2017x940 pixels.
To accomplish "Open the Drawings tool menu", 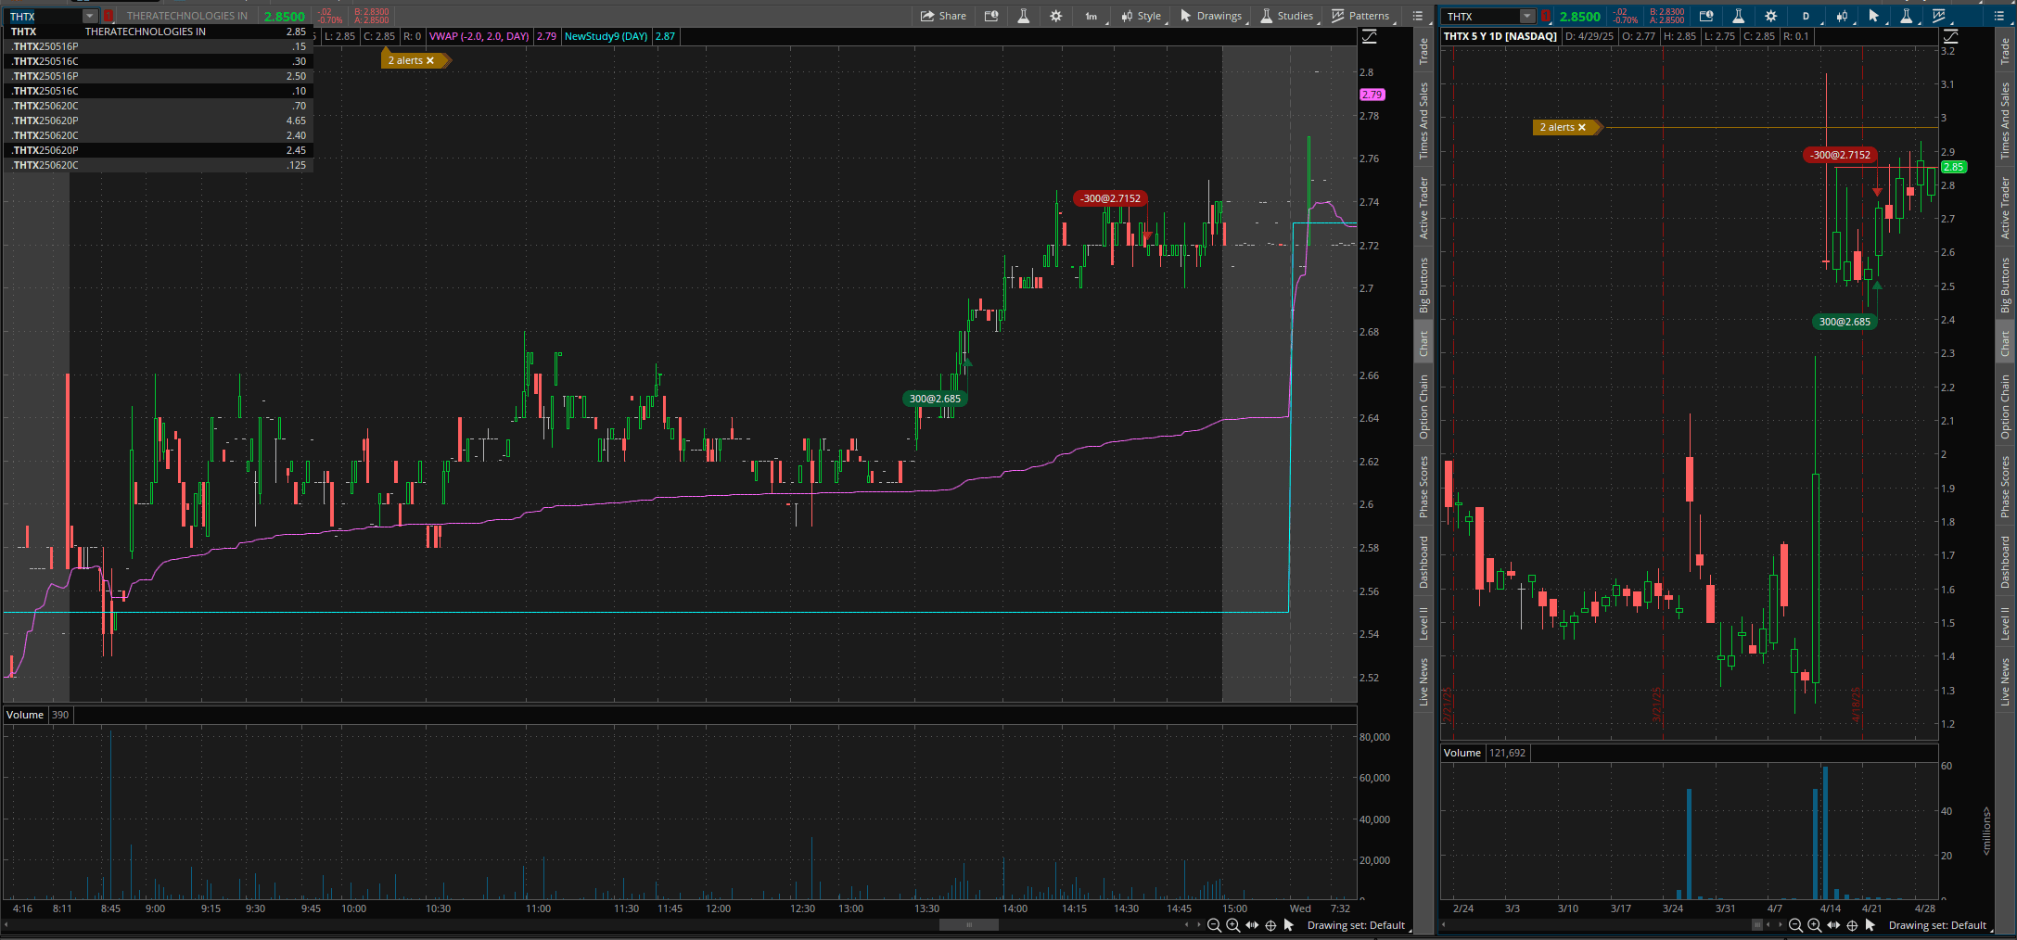I will coord(1211,16).
